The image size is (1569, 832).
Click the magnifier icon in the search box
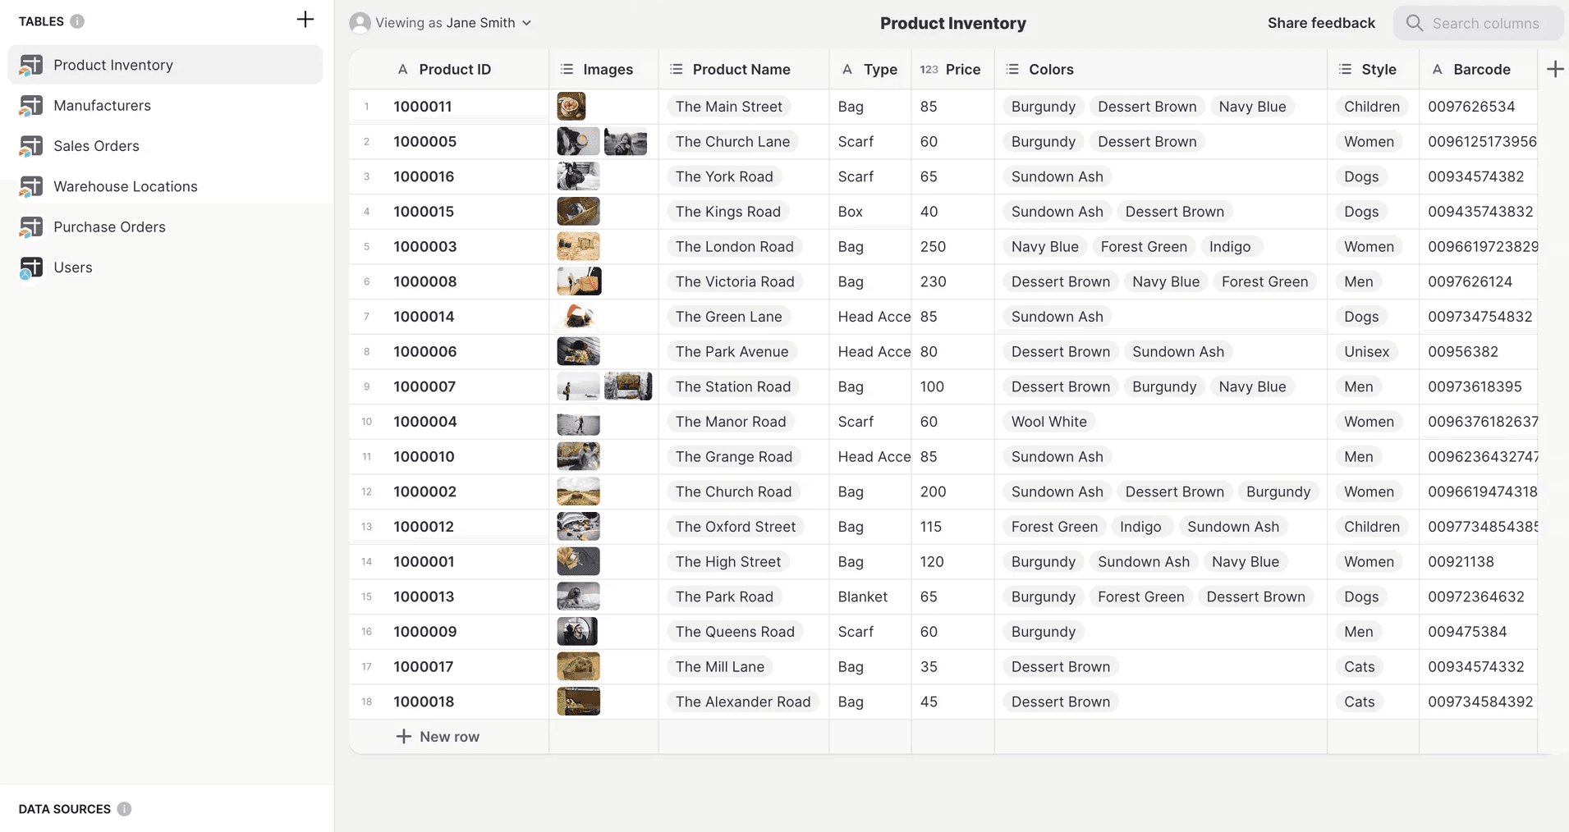coord(1414,23)
